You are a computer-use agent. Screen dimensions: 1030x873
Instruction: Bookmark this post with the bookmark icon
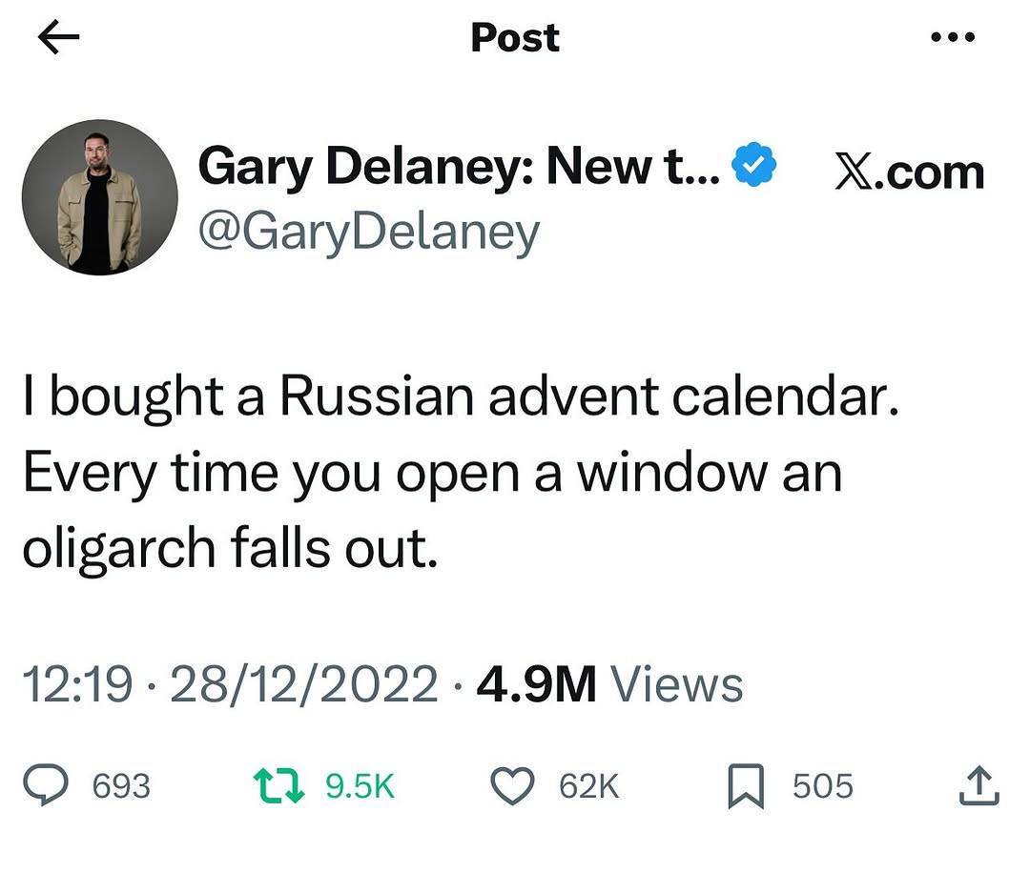click(x=747, y=786)
